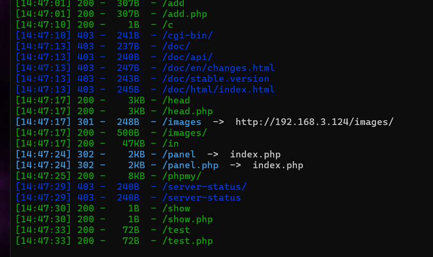The width and height of the screenshot is (433, 257).
Task: Click the /doc/api/ path
Action: (x=188, y=57)
